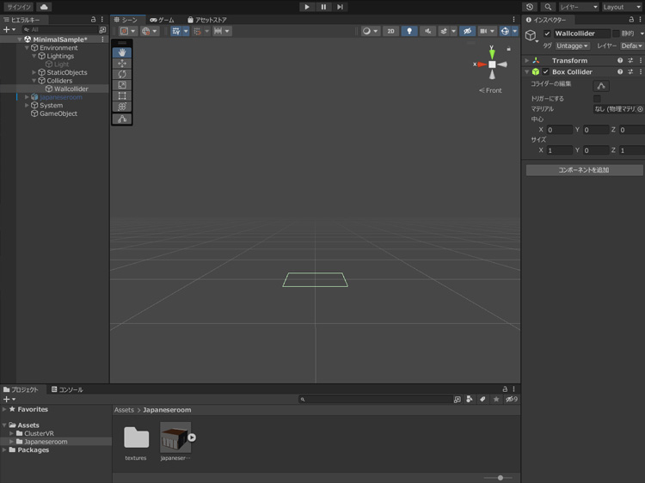The width and height of the screenshot is (645, 483).
Task: Open the Undo History icon
Action: coord(530,7)
